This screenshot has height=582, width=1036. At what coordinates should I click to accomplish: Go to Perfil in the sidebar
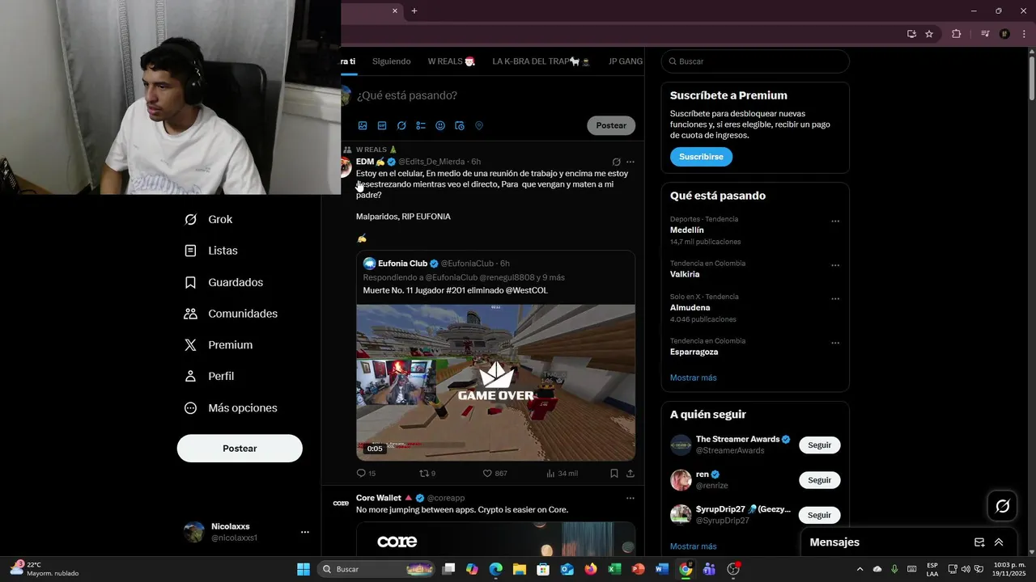[x=210, y=376]
